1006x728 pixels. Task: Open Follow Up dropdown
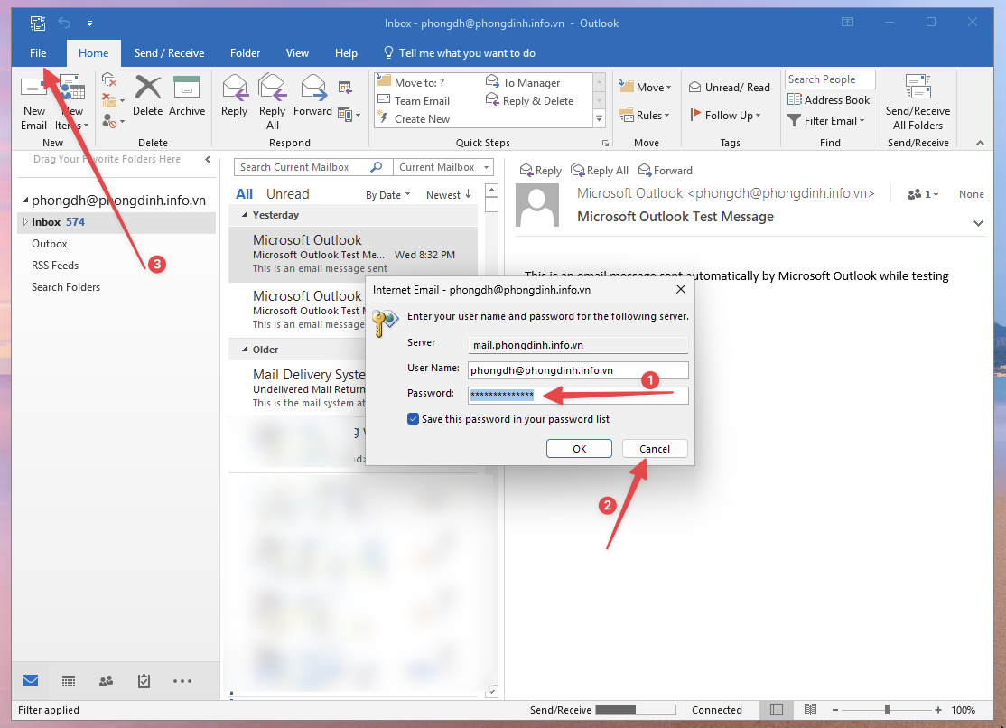point(726,116)
